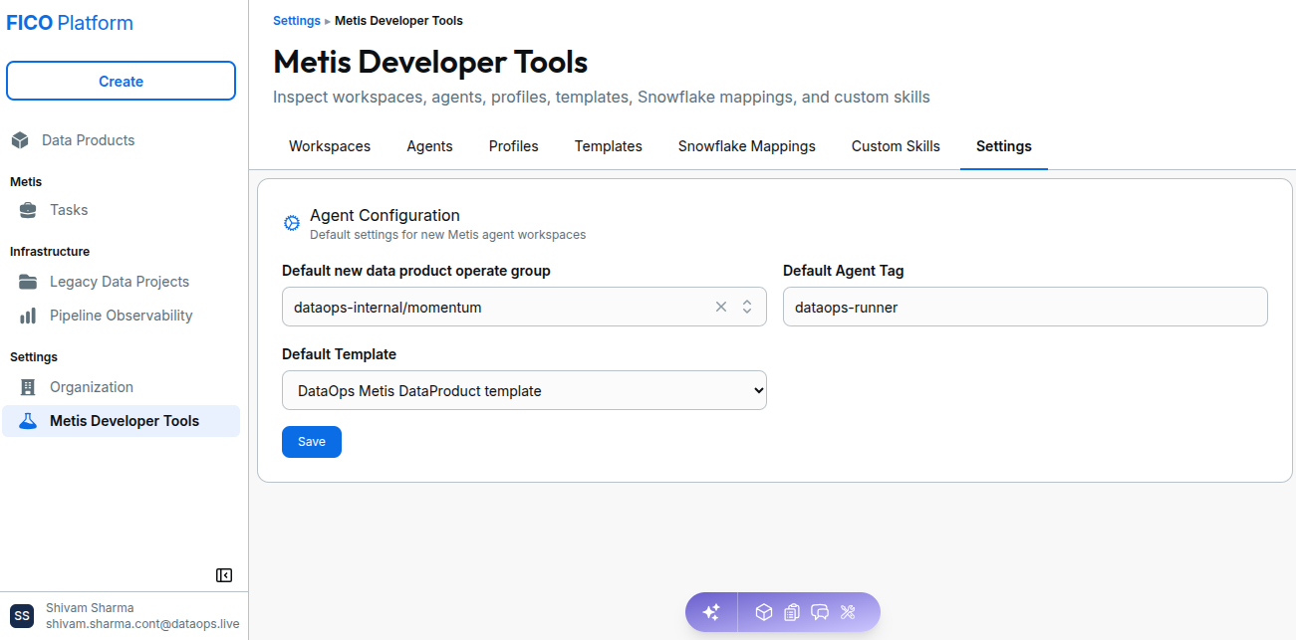
Task: Click the email shivam.sharma.cont@dataops.live
Action: [142, 624]
